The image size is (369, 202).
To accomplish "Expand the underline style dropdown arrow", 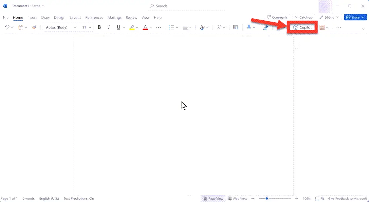I will (x=124, y=28).
